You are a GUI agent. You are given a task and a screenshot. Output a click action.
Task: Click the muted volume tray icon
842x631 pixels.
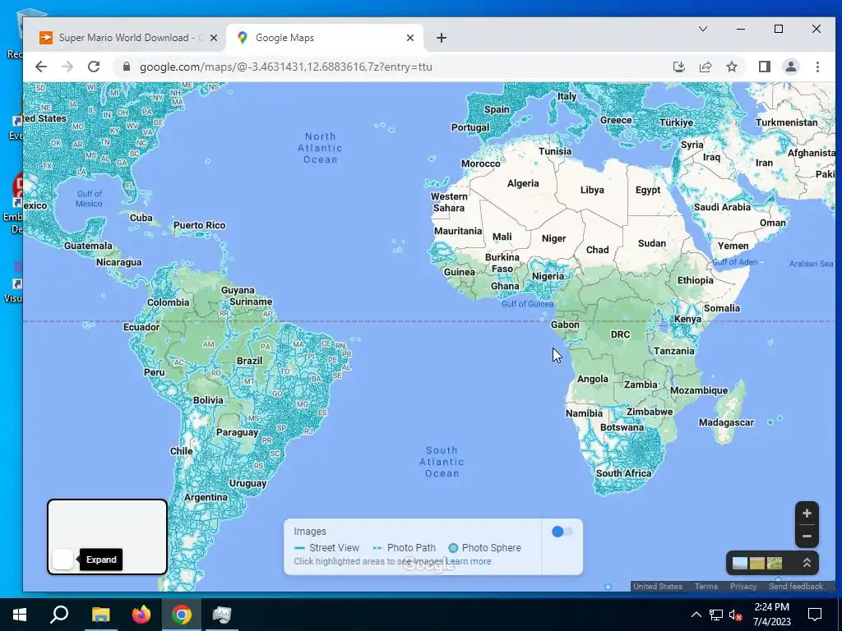pos(735,615)
